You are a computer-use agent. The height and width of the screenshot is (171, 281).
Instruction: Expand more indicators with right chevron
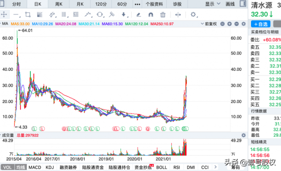coord(215,167)
